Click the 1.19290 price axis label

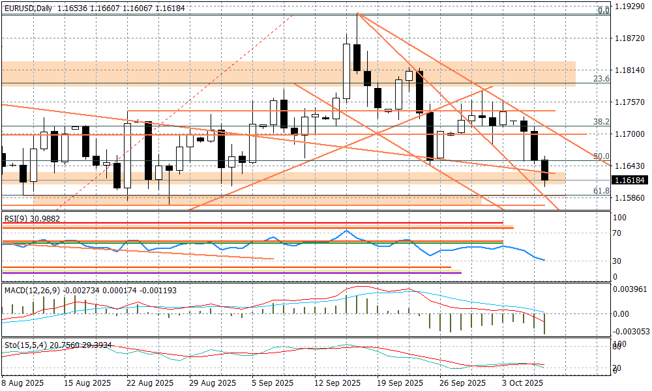[630, 7]
